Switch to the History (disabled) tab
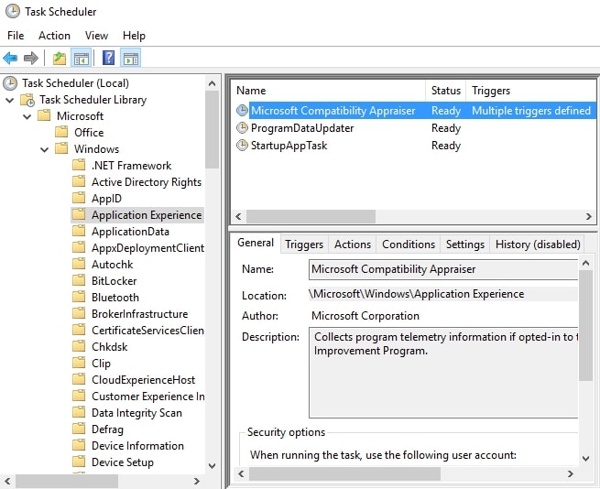Image resolution: width=600 pixels, height=489 pixels. [538, 244]
